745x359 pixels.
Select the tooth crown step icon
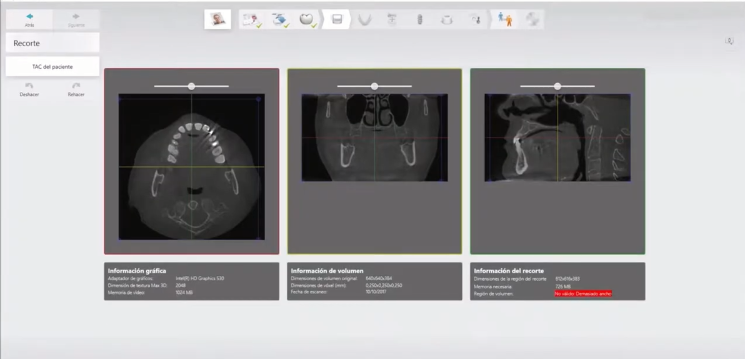(307, 19)
